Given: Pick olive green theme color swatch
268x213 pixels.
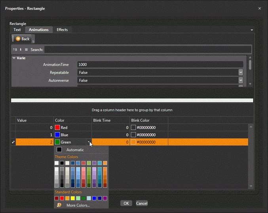Looking at the screenshot, I should 89,163.
